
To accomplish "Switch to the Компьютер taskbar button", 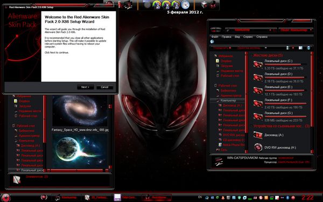I will [66, 198].
